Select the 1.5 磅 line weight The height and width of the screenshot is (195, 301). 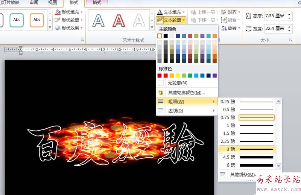(x=247, y=133)
